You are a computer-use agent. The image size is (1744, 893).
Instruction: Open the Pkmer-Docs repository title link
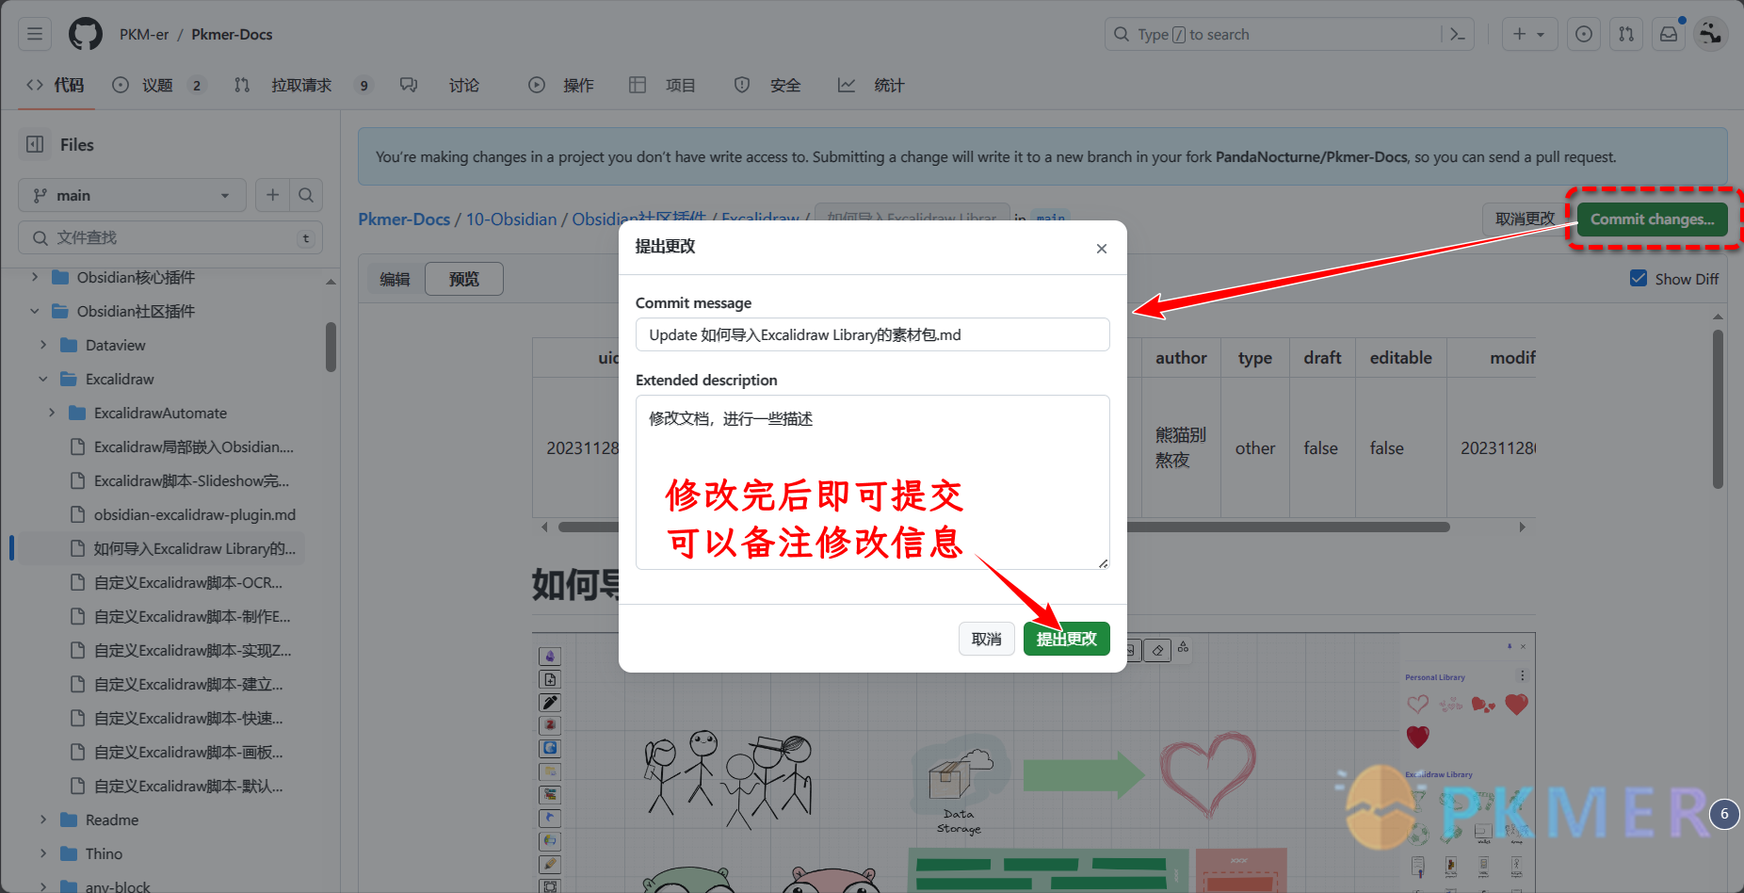pos(232,34)
